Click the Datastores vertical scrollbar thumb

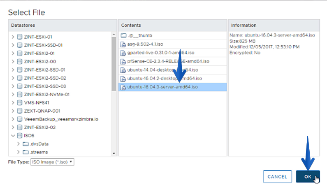(114, 64)
